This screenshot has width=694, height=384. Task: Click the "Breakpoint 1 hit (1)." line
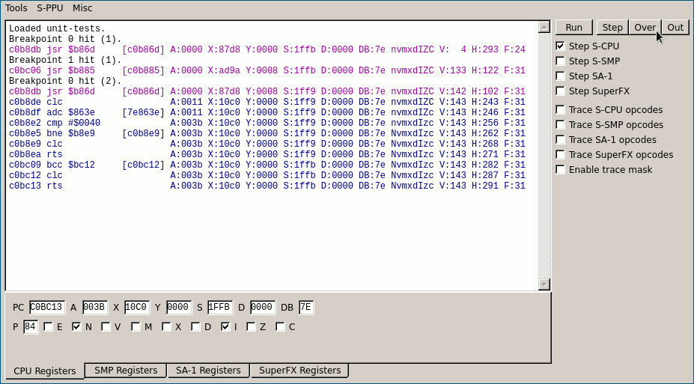click(x=65, y=60)
